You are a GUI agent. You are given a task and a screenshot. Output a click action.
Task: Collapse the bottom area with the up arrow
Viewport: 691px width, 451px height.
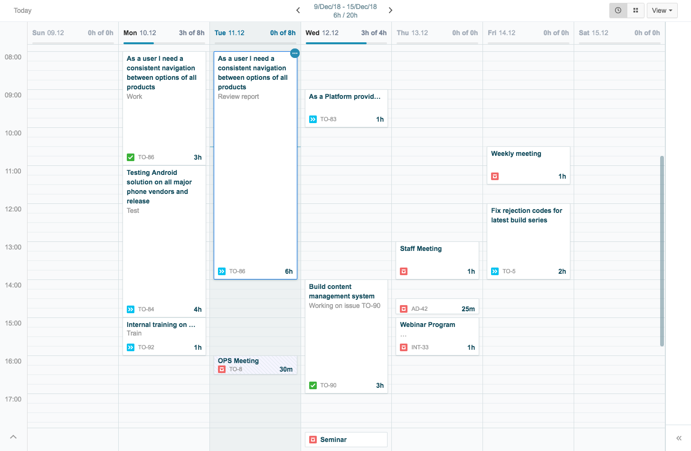pyautogui.click(x=13, y=437)
